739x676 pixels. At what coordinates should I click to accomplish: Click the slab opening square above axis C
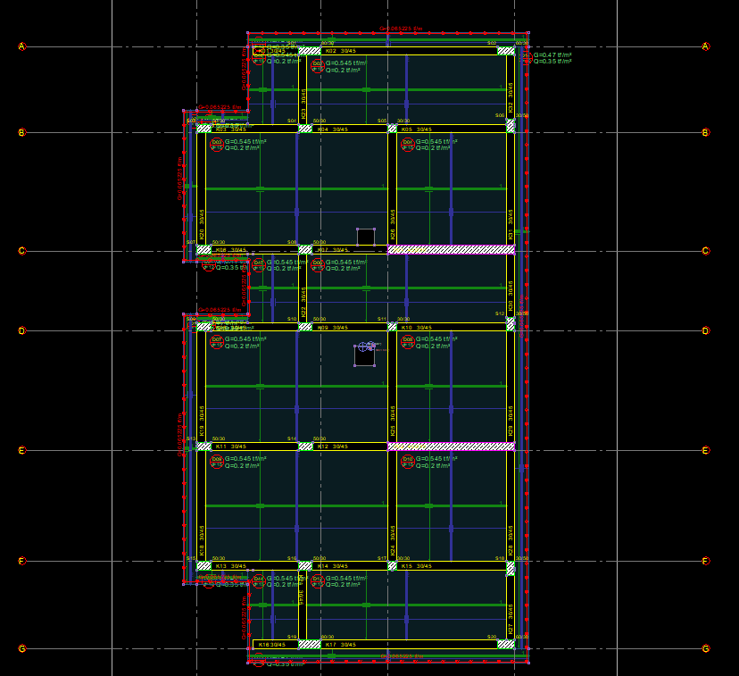point(366,237)
